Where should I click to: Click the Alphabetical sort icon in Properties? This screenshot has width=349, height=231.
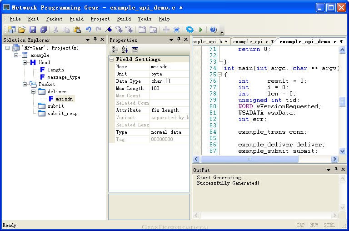click(125, 50)
